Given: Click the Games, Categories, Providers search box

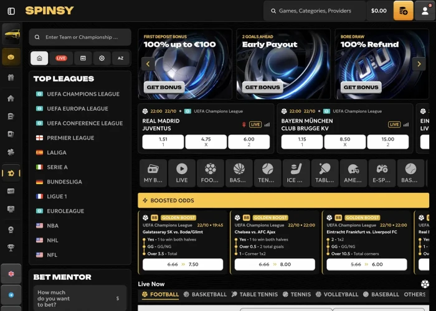Looking at the screenshot, I should 315,11.
